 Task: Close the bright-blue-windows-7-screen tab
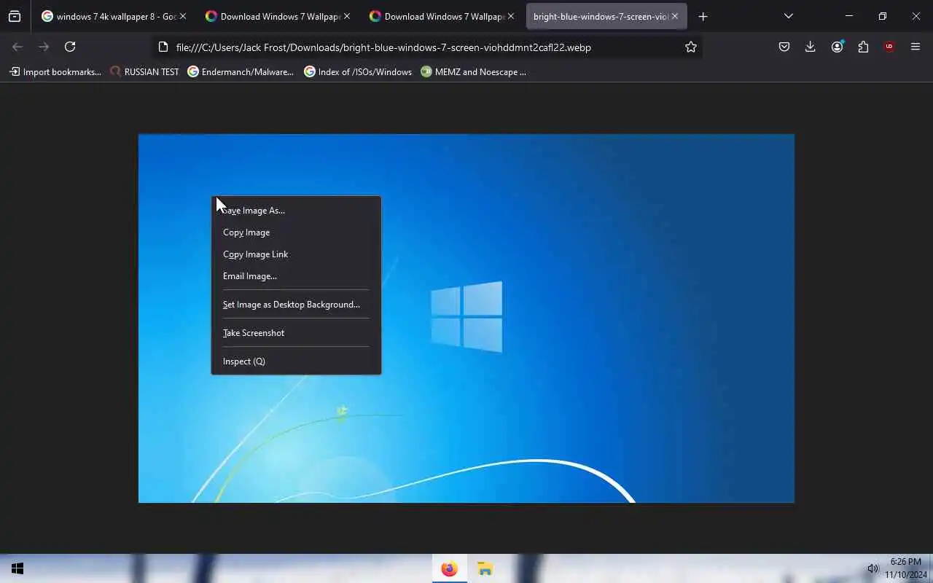[674, 16]
